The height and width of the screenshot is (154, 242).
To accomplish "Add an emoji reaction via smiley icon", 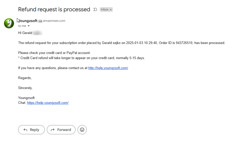I will click(82, 130).
